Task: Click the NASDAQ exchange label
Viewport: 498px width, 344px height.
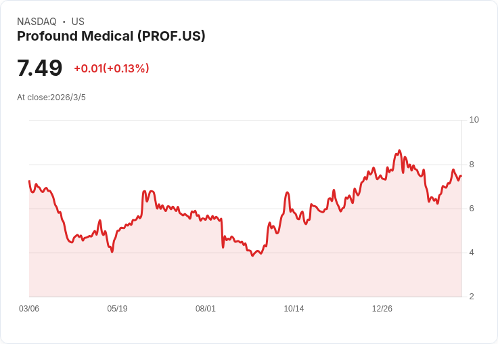Action: (x=37, y=22)
